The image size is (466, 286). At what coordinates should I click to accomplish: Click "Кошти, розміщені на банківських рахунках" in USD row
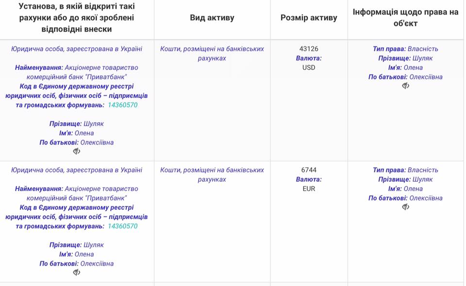tap(212, 53)
